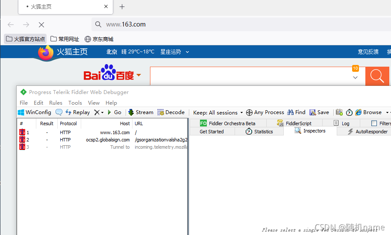Select the ocsp2.globalsign.com session row
Image resolution: width=391 pixels, height=235 pixels.
103,140
